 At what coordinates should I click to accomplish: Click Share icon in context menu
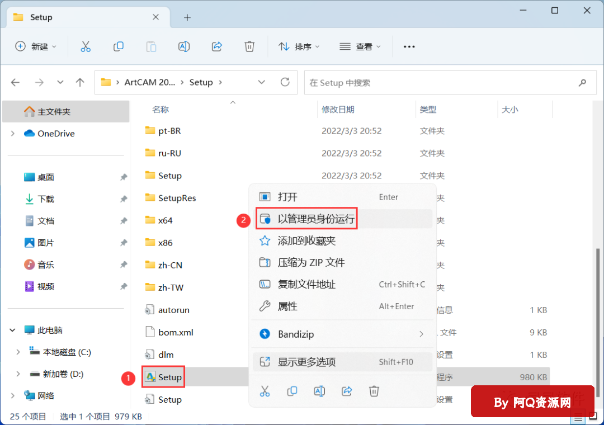point(347,391)
